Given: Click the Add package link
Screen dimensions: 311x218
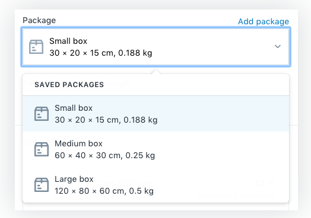Looking at the screenshot, I should tap(264, 21).
